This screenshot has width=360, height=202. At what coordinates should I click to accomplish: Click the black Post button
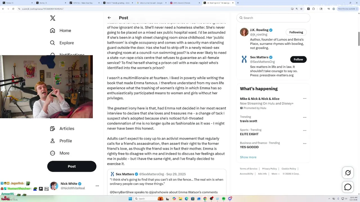72,166
